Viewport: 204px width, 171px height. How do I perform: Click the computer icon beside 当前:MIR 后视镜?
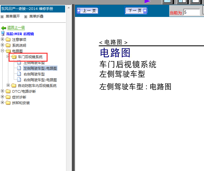pos(3,33)
